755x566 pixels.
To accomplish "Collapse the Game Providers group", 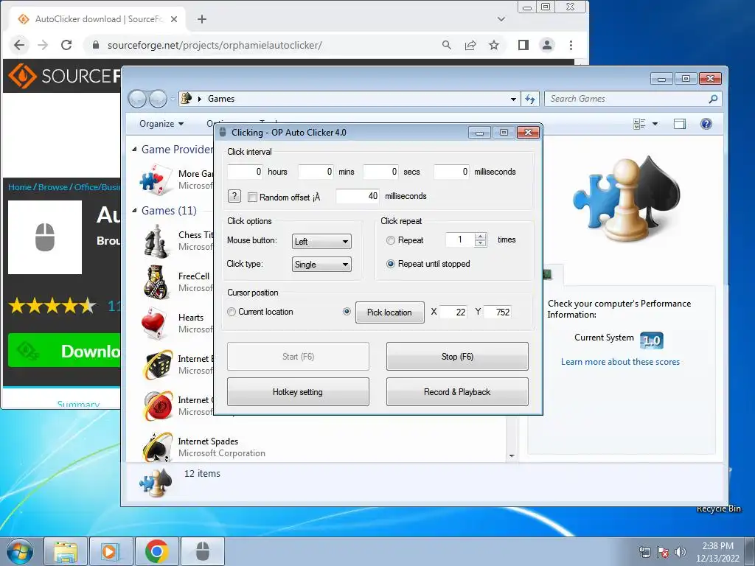I will coord(134,149).
